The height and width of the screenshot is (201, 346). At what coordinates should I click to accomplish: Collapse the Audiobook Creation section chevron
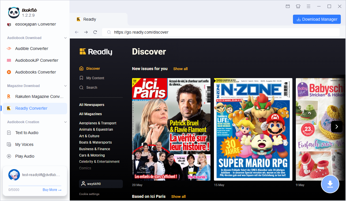tap(65, 122)
